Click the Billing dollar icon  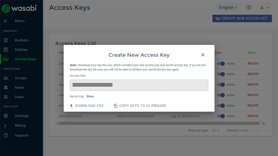6,126
